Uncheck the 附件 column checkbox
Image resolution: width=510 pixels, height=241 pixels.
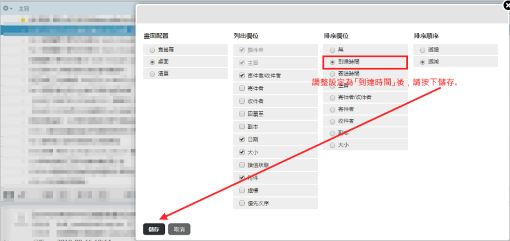pyautogui.click(x=242, y=178)
